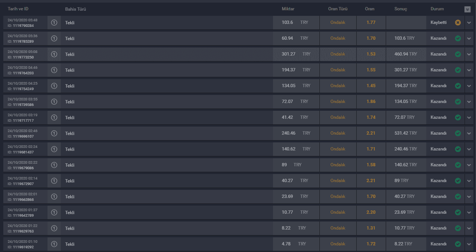Expand details of bet 1119764203

tap(469, 70)
